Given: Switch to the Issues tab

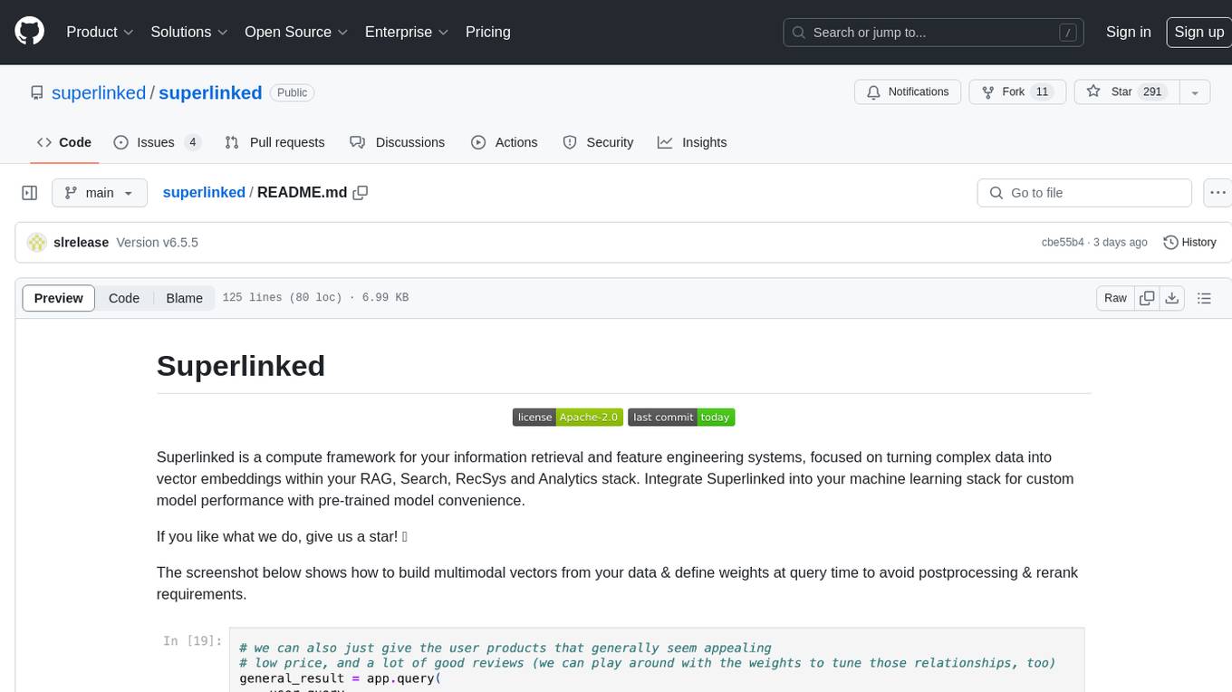Looking at the screenshot, I should tap(157, 142).
